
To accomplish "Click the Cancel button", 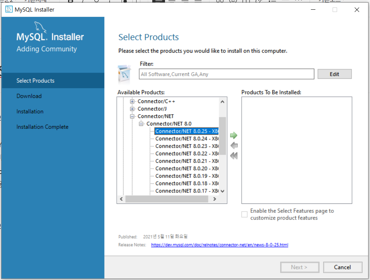I will click(x=342, y=267).
